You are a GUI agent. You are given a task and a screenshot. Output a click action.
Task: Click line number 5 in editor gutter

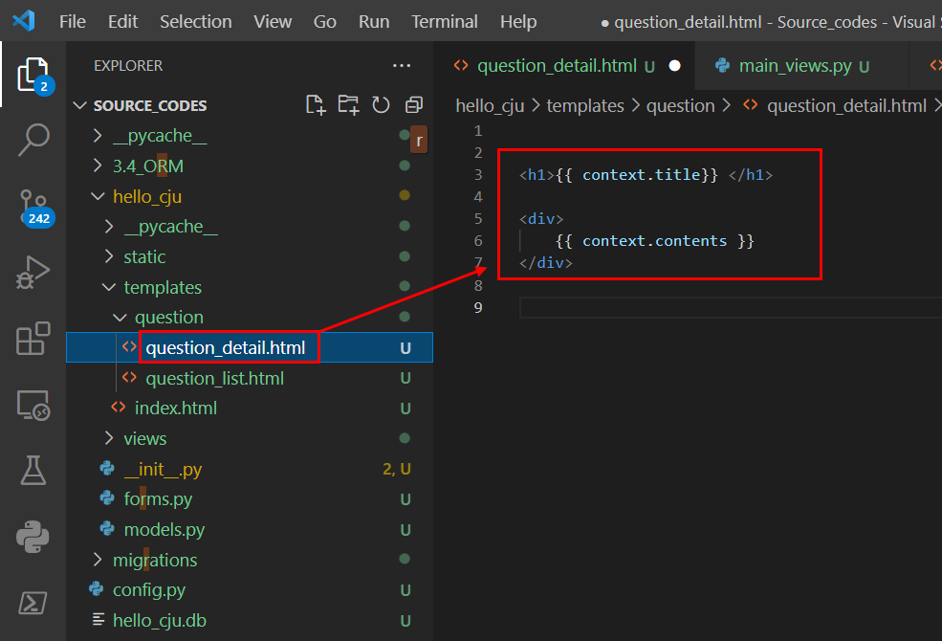click(x=478, y=219)
